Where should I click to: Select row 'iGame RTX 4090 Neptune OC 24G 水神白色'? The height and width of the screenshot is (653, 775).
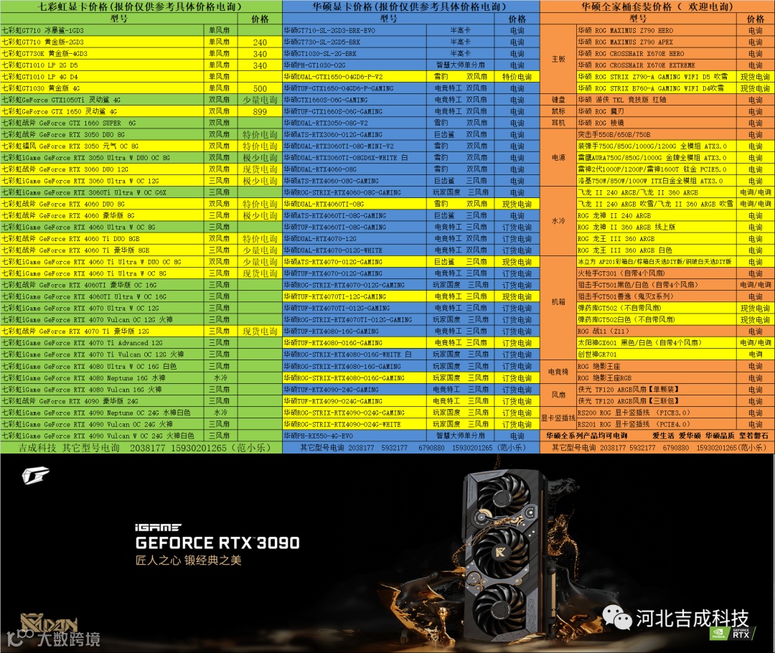(x=141, y=413)
